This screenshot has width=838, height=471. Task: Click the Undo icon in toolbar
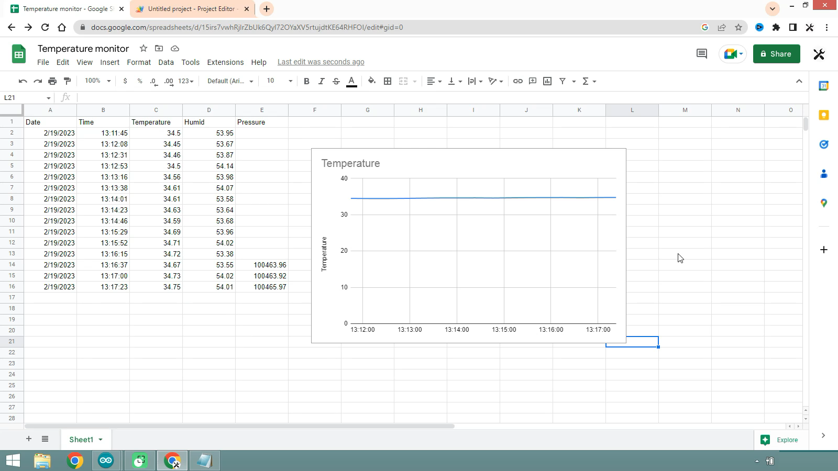click(x=23, y=81)
